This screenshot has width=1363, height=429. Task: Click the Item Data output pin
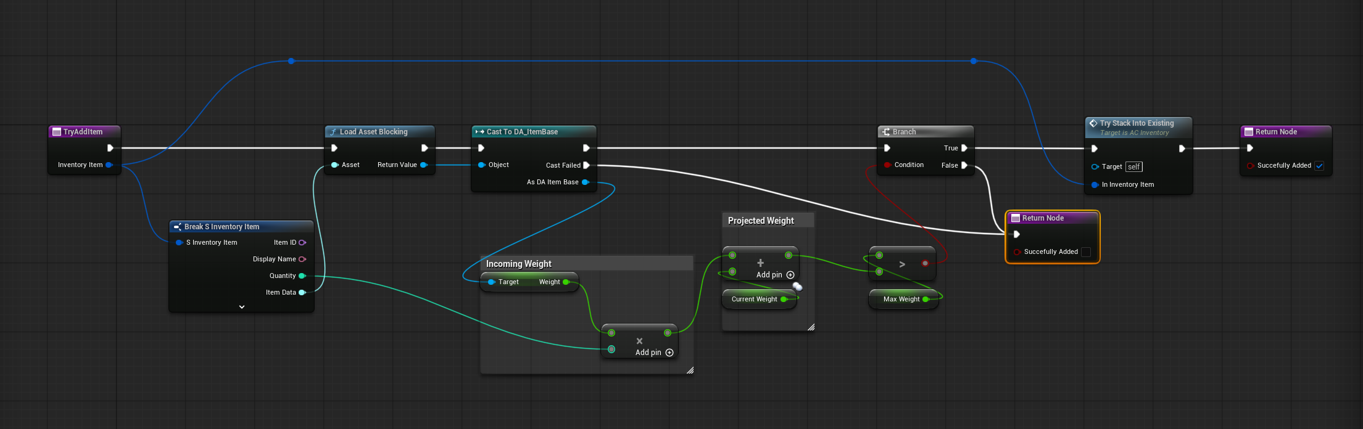[302, 292]
